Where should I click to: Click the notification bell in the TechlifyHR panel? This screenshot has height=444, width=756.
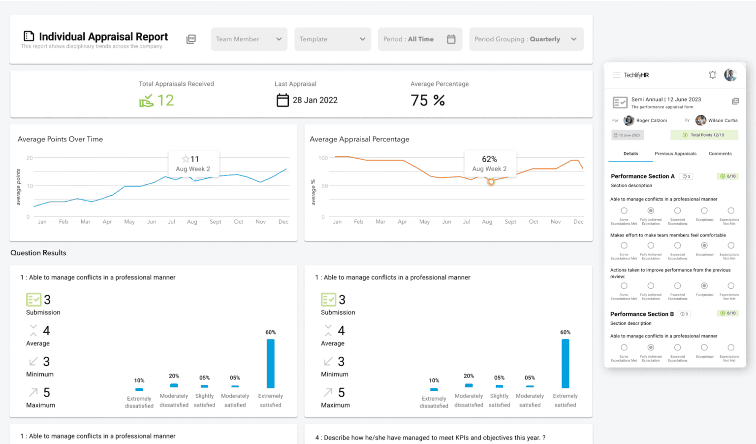point(712,74)
